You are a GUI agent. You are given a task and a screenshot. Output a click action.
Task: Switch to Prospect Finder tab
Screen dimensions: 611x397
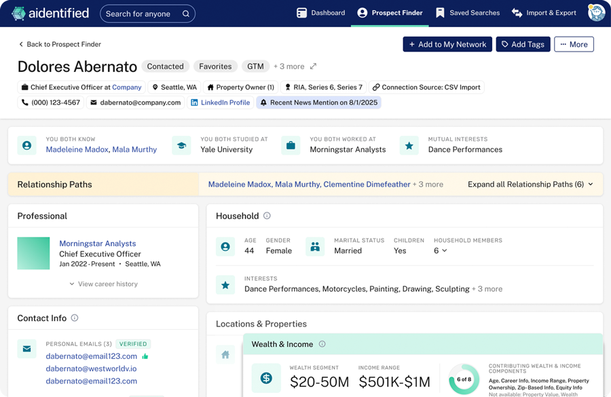click(x=390, y=13)
